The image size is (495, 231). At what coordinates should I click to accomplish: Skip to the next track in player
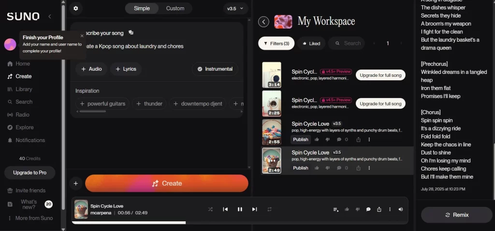click(254, 209)
